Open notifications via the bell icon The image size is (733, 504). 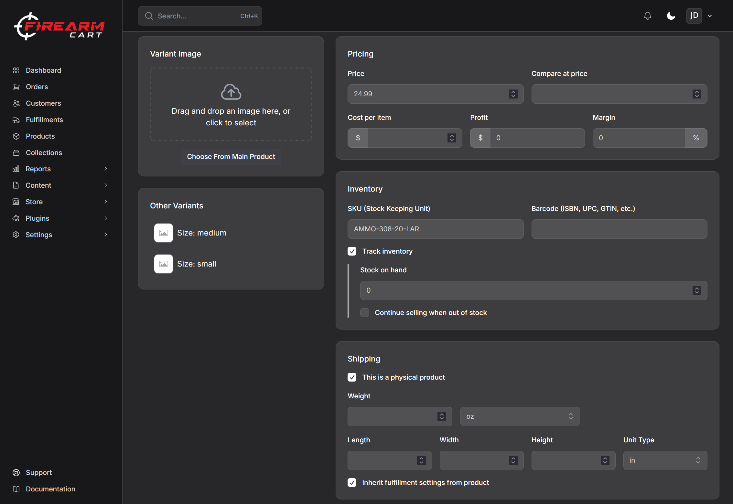point(647,16)
